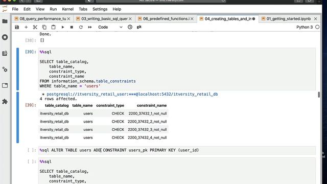Click cell 2200_37432_3_not_null

point(147,129)
